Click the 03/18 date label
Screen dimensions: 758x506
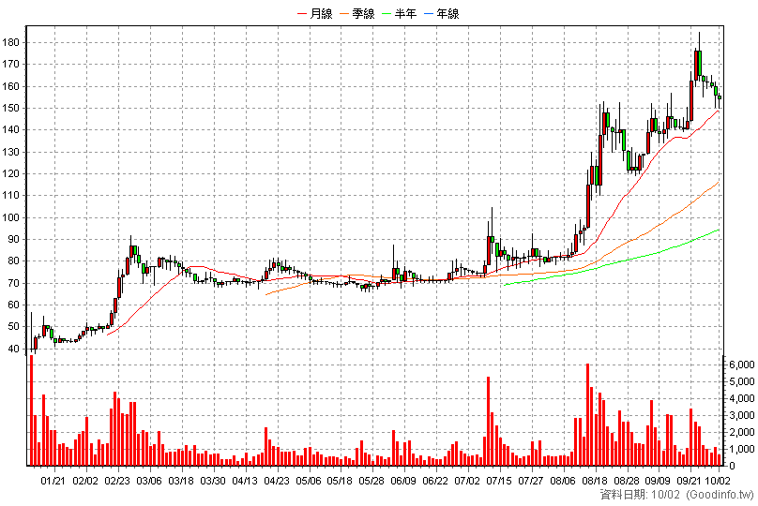[181, 481]
